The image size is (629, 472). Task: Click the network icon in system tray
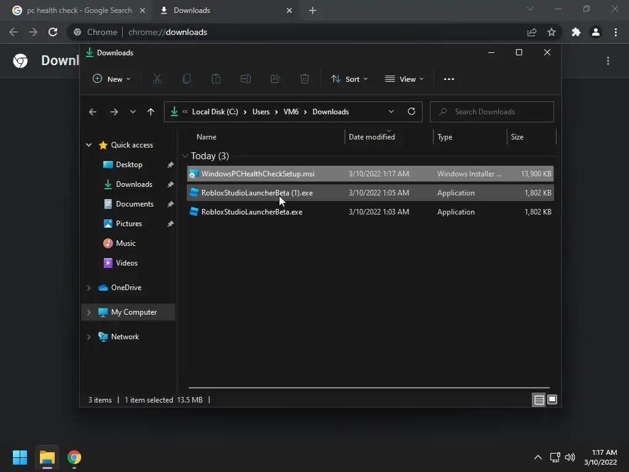pyautogui.click(x=555, y=457)
